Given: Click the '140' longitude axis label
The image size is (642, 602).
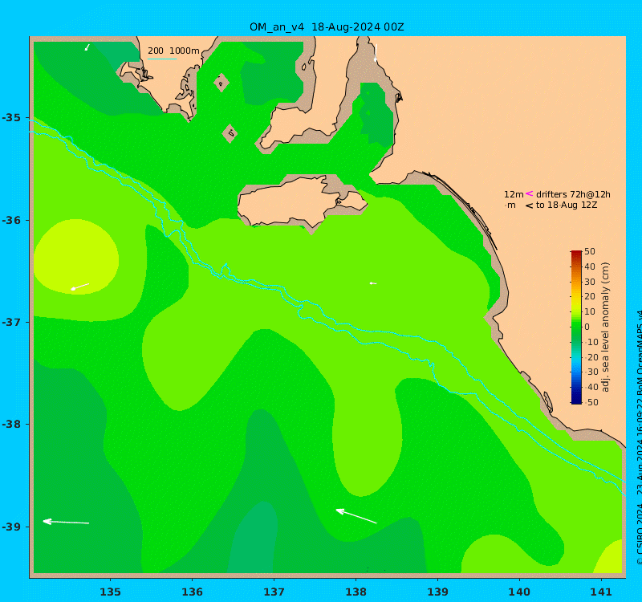Looking at the screenshot, I should click(x=519, y=592).
